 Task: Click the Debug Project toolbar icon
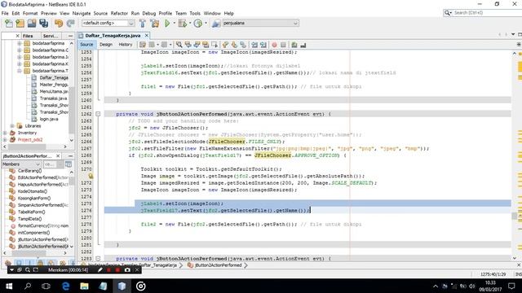(x=183, y=24)
